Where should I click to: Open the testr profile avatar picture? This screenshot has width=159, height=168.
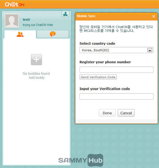[x=12, y=21]
